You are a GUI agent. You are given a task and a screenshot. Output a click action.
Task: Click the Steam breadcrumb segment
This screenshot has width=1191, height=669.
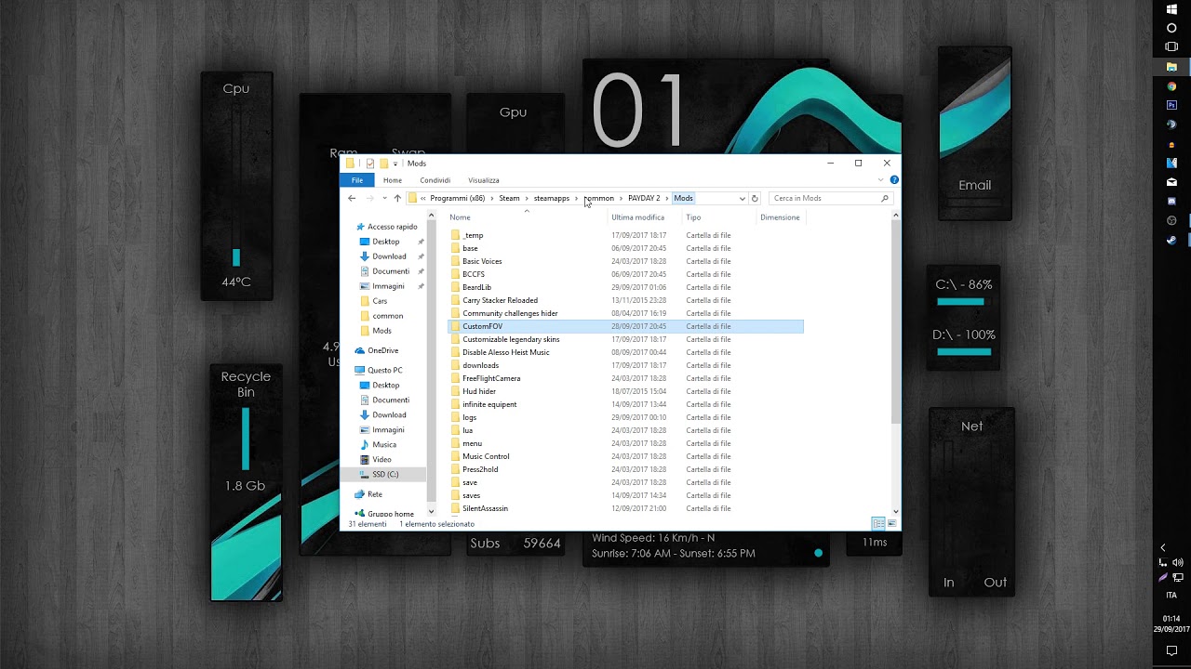coord(509,198)
